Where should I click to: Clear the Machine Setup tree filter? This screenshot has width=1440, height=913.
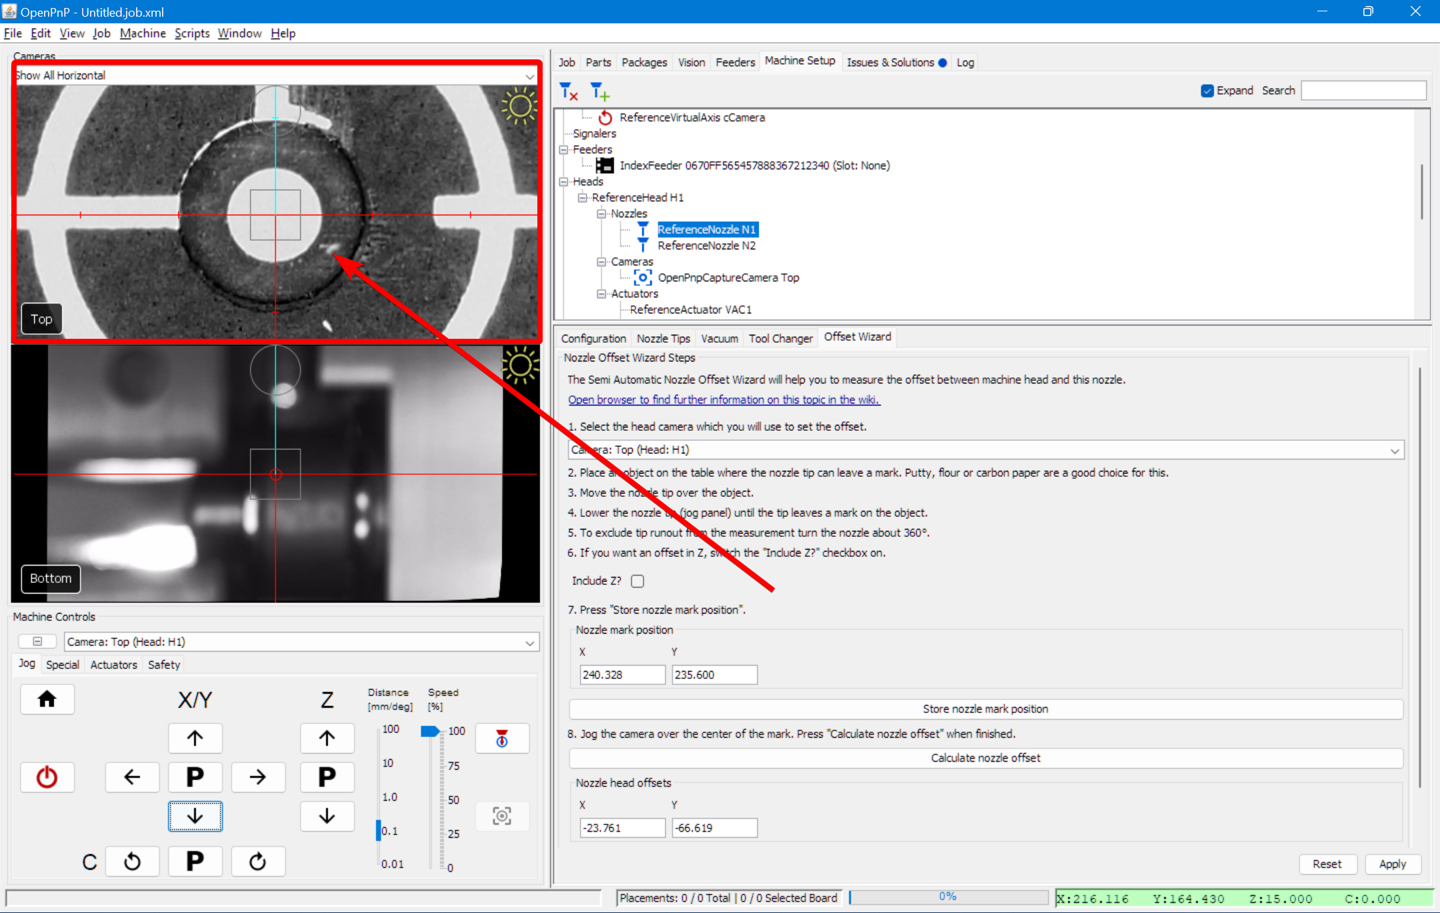click(567, 91)
